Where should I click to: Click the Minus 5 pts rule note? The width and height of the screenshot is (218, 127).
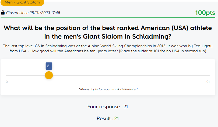[x=108, y=89]
